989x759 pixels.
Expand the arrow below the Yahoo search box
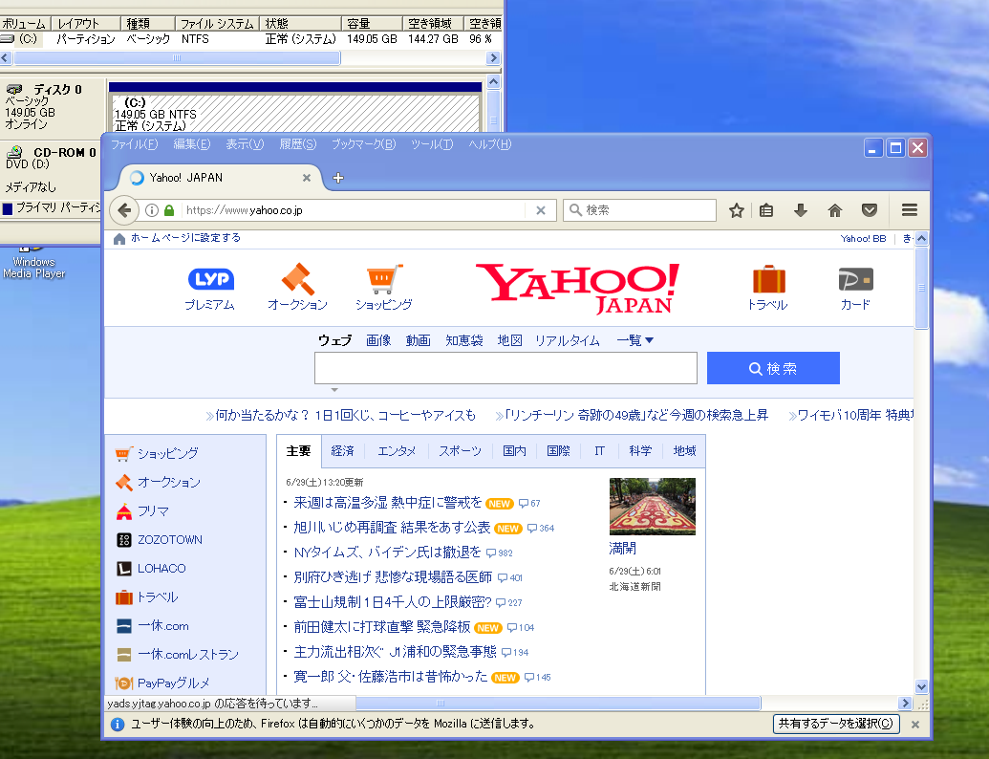tap(333, 388)
